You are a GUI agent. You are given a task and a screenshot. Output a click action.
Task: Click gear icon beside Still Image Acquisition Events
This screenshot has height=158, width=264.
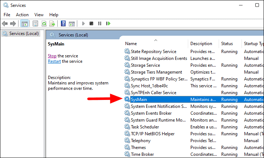pyautogui.click(x=127, y=58)
